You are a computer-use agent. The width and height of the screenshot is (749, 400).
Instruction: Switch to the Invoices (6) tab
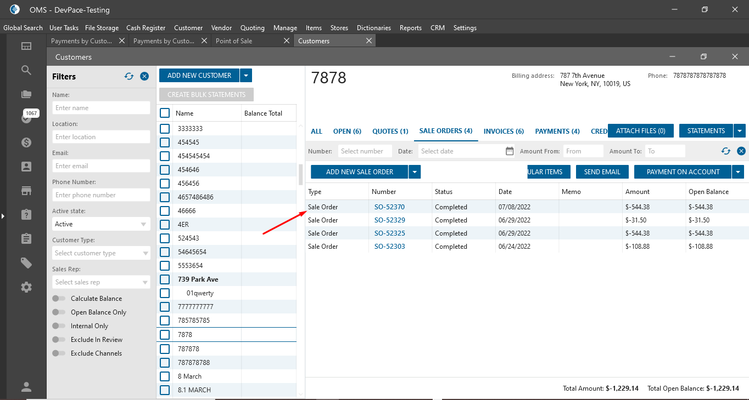[x=504, y=132]
